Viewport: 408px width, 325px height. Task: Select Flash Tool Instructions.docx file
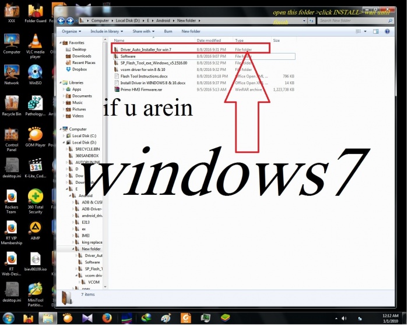(204, 76)
